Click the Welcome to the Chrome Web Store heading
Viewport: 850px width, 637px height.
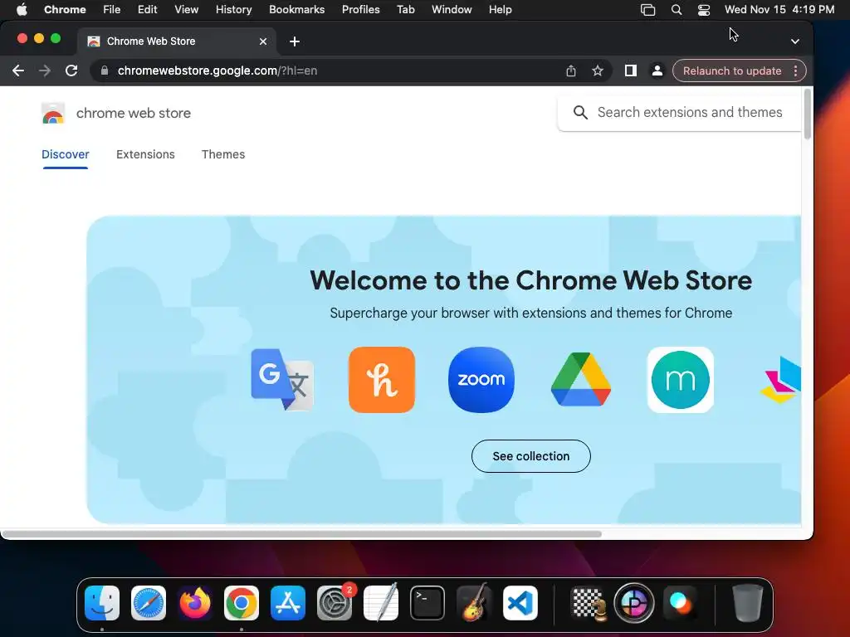[530, 280]
